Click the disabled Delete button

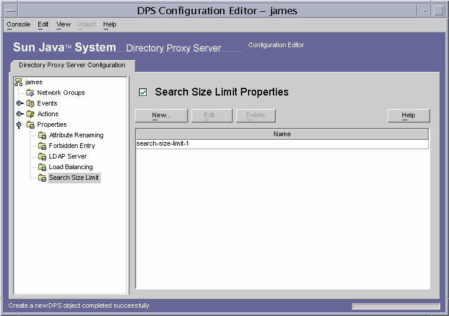(x=256, y=116)
